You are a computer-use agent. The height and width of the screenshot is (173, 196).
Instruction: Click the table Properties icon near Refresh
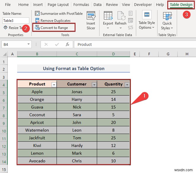click(x=131, y=13)
